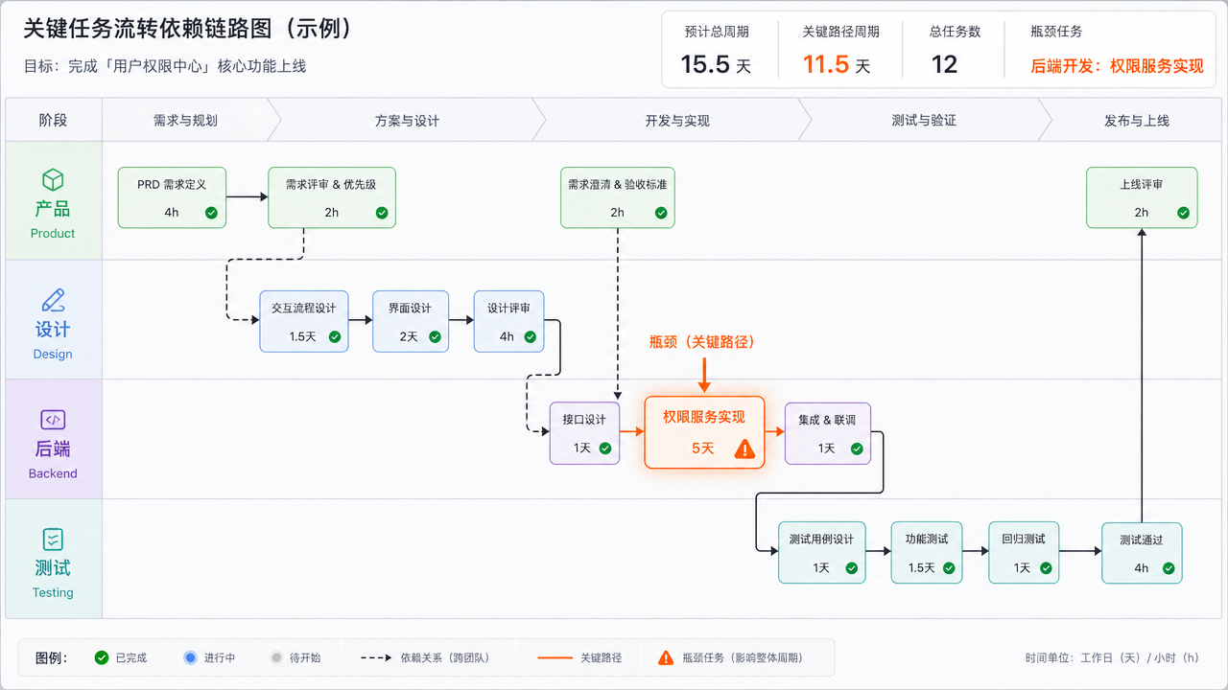Screen dimensions: 1228x690
Task: Click green check on 上线评审 card
Action: (1184, 213)
